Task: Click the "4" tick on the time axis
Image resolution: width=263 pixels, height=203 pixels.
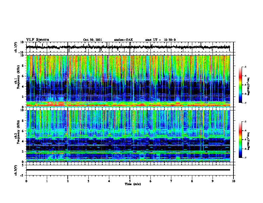Action: (x=109, y=181)
